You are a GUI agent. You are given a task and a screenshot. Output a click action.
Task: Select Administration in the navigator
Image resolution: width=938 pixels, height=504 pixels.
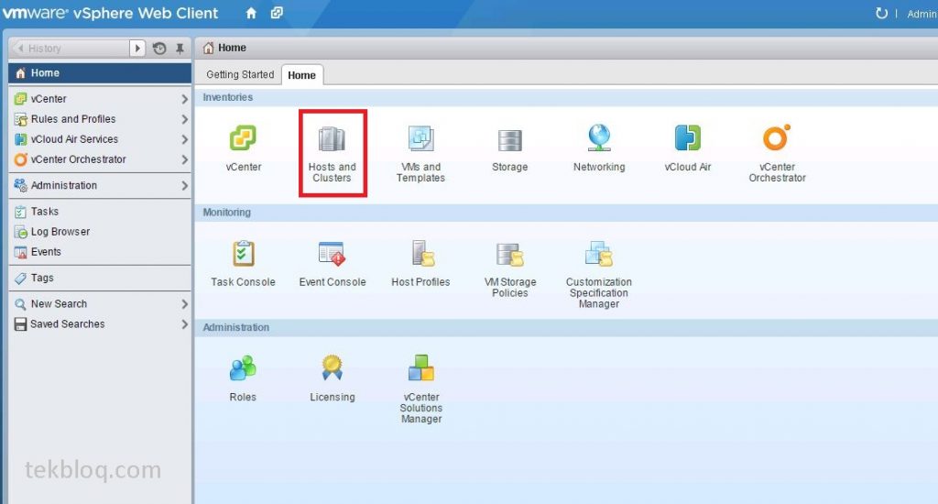[x=100, y=185]
